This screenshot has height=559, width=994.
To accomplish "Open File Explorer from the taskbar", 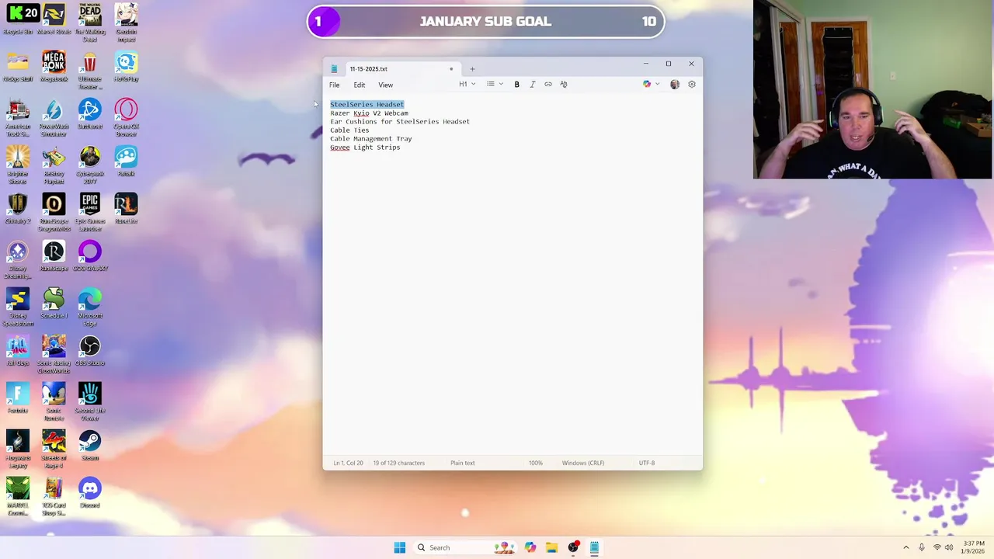I will click(x=551, y=547).
